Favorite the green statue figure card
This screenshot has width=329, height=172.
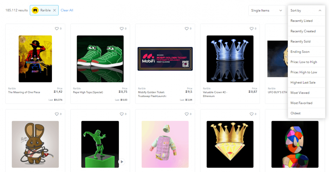pos(122,114)
